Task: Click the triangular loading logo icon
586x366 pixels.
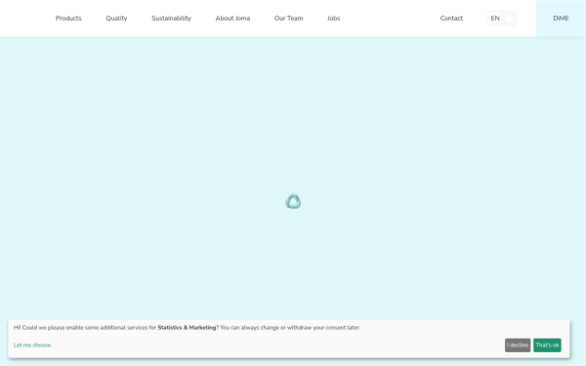Action: pyautogui.click(x=293, y=201)
